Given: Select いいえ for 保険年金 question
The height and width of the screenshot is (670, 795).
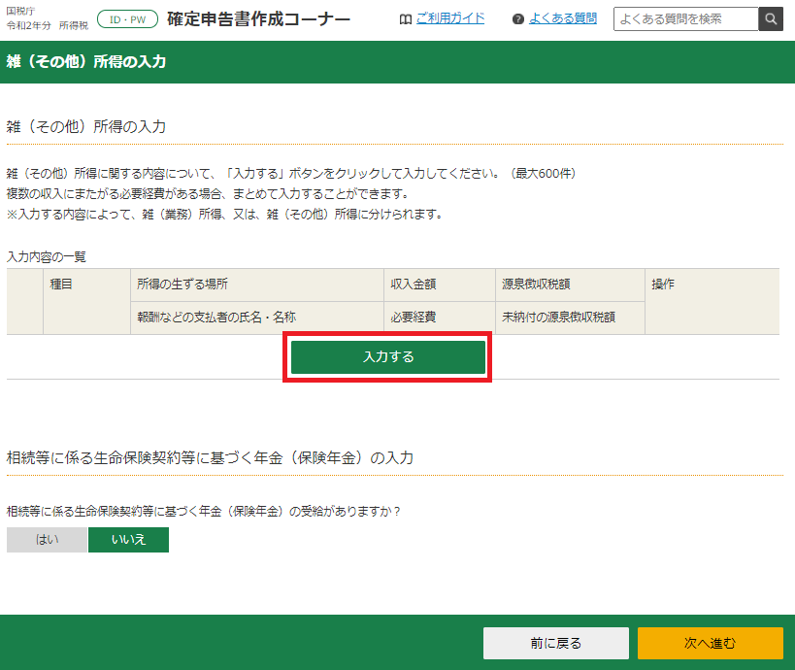Looking at the screenshot, I should pyautogui.click(x=128, y=540).
